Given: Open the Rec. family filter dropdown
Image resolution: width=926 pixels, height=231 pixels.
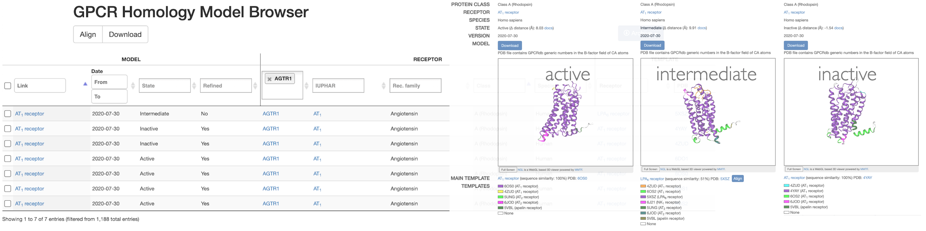Looking at the screenshot, I should tap(415, 86).
